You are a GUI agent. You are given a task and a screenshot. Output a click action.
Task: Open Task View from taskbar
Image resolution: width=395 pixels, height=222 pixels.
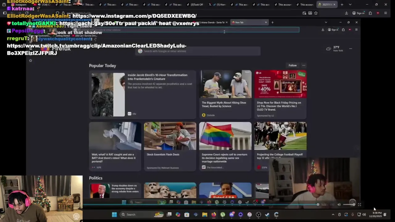pos(169,215)
